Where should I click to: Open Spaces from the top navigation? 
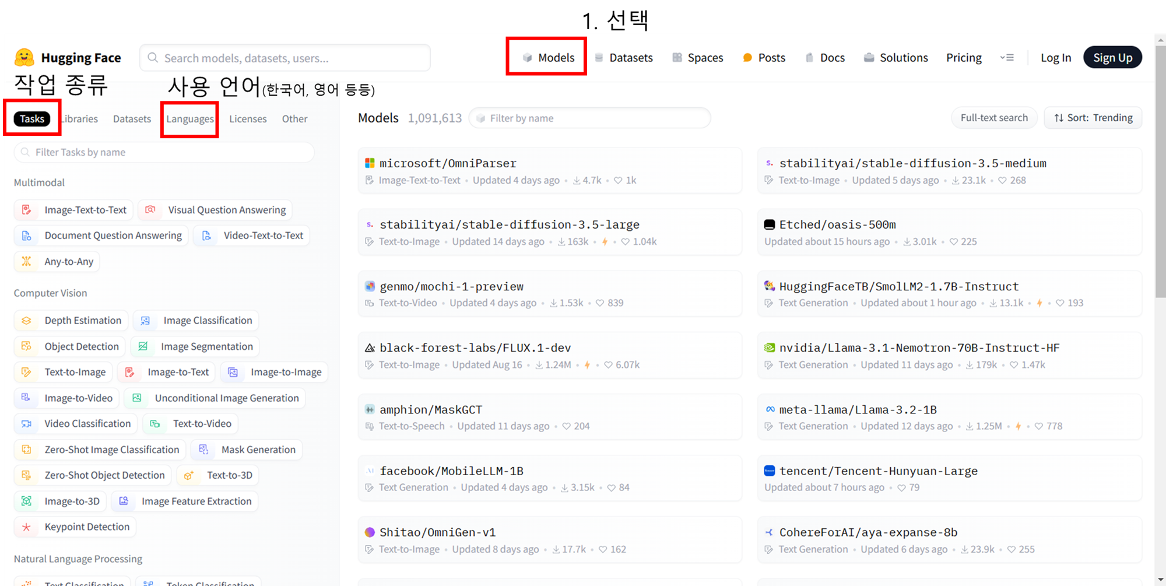point(697,58)
